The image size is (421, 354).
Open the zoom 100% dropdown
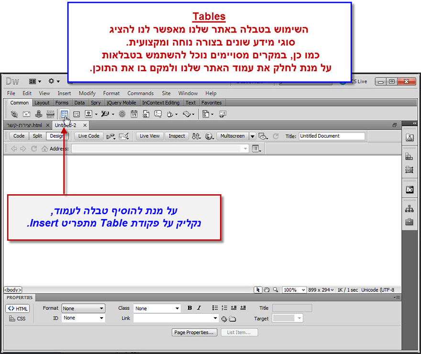(x=294, y=290)
